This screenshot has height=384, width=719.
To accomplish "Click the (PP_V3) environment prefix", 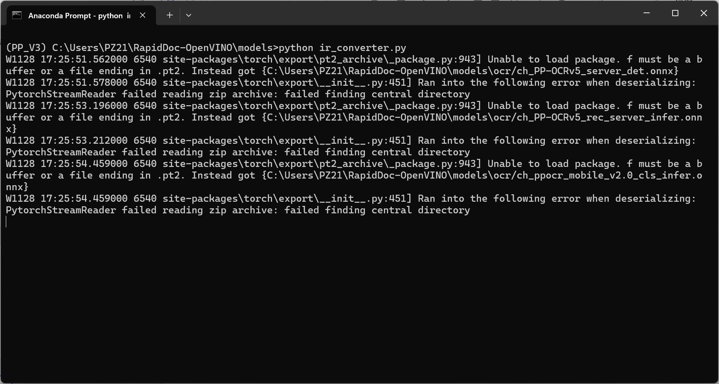I will (26, 48).
